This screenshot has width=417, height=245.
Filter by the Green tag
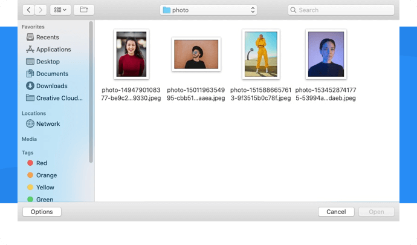40,200
